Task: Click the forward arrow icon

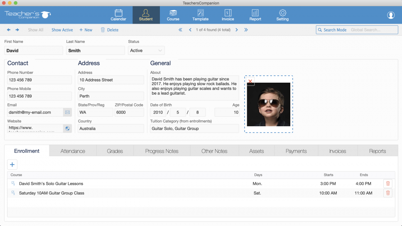Action: [x=17, y=30]
